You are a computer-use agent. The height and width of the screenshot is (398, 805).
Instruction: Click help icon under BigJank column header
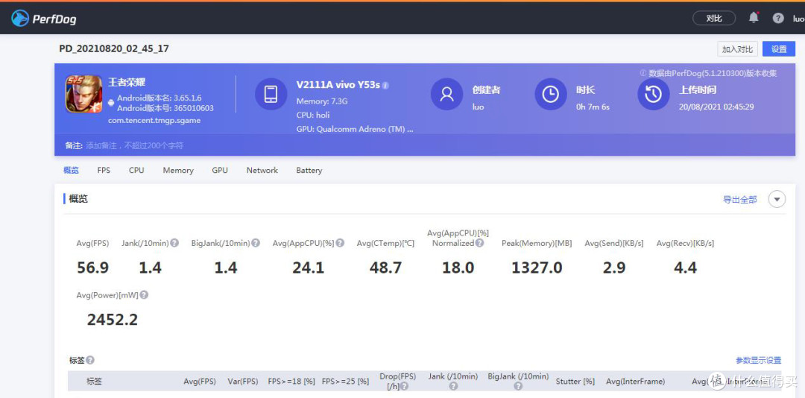click(518, 386)
